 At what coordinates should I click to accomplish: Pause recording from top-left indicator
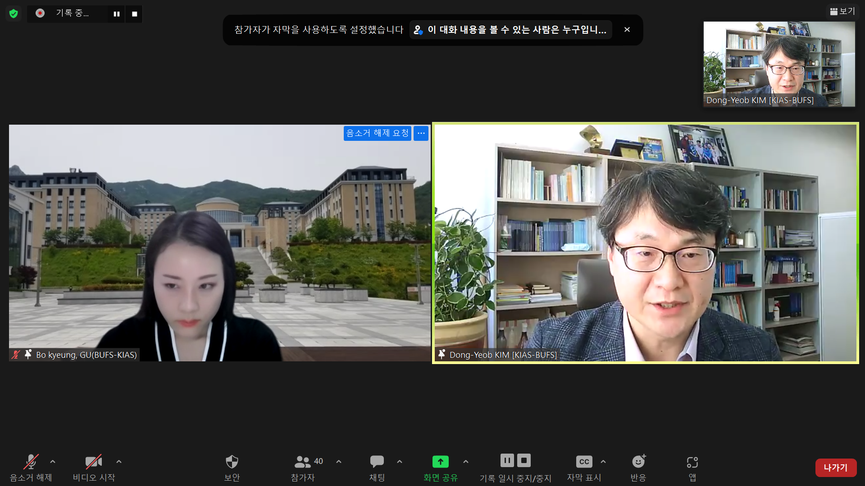click(116, 14)
